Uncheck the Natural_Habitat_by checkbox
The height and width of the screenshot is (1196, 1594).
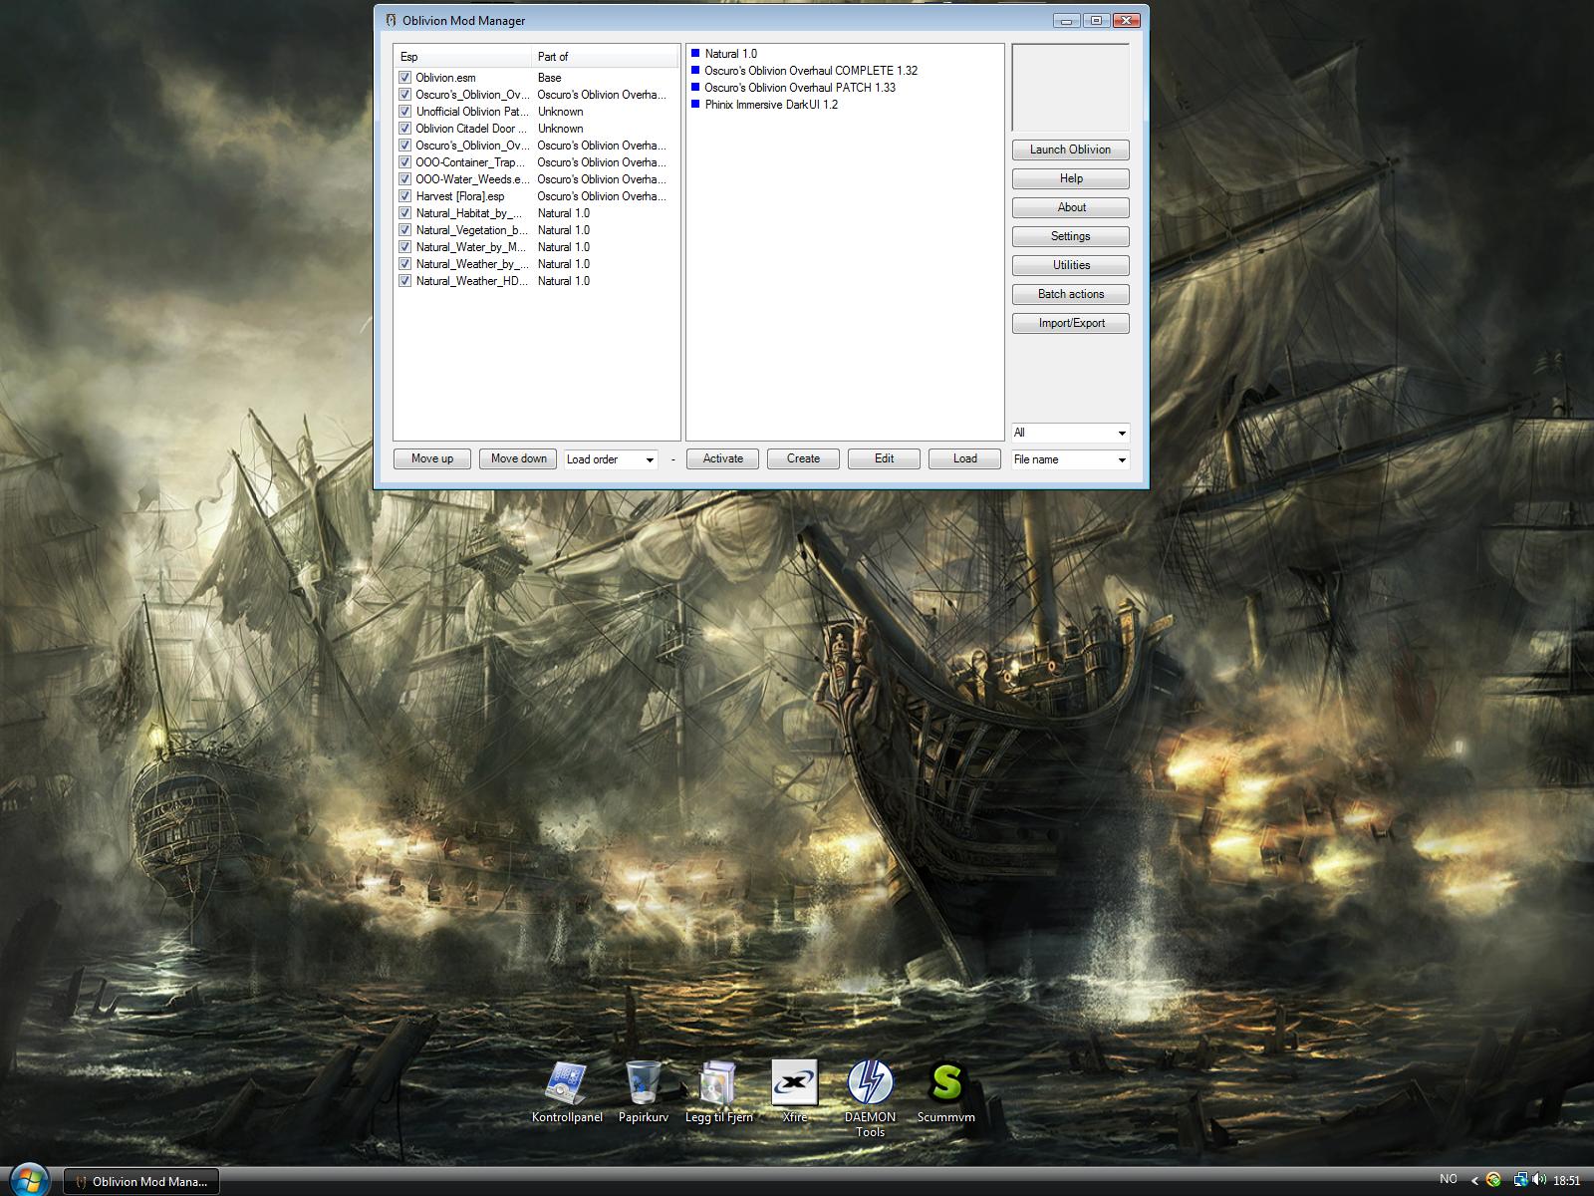pos(404,213)
